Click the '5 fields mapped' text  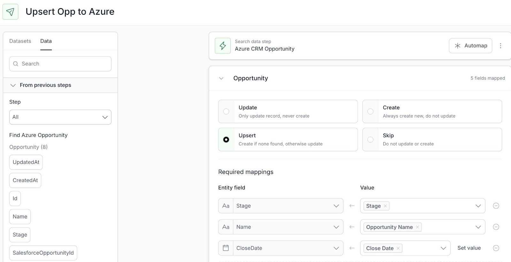point(488,78)
